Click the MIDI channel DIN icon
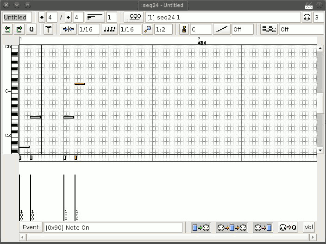The image size is (326, 244). [307, 18]
